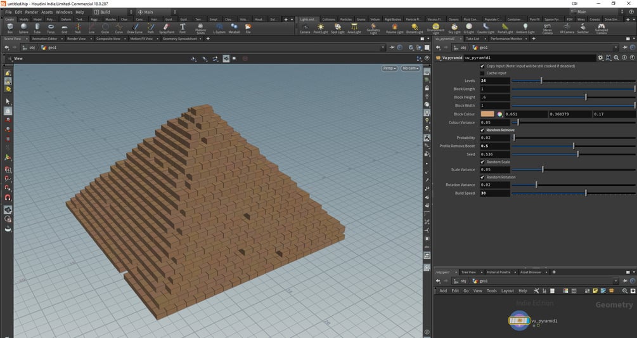Open the Block Colour color wheel picker
This screenshot has width=637, height=338.
pos(499,114)
